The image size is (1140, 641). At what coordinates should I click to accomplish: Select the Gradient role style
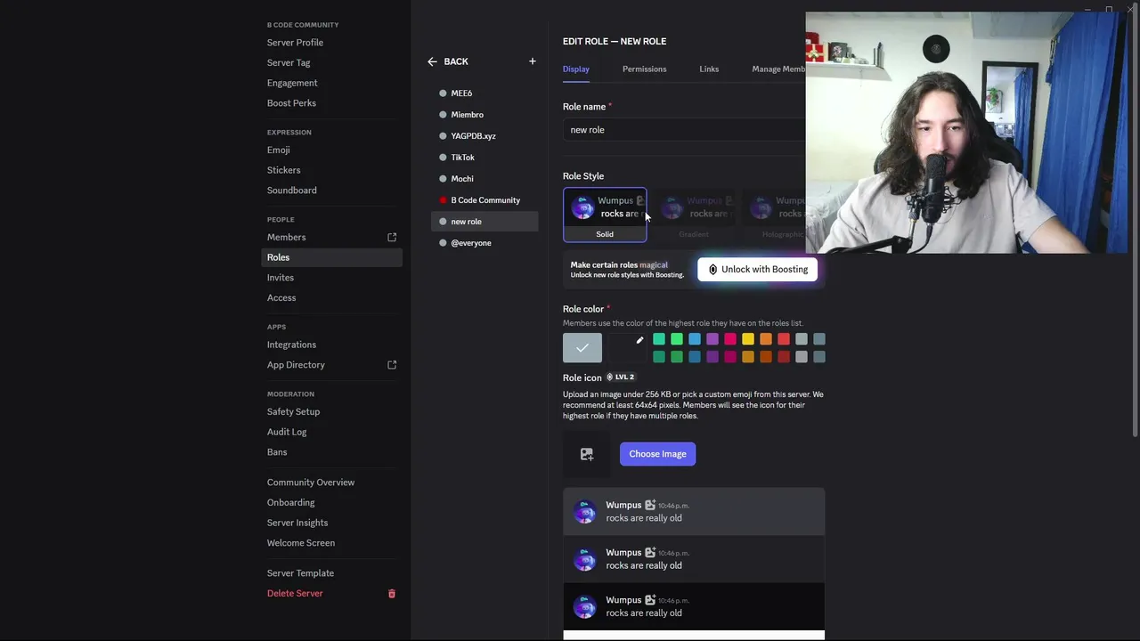(694, 215)
